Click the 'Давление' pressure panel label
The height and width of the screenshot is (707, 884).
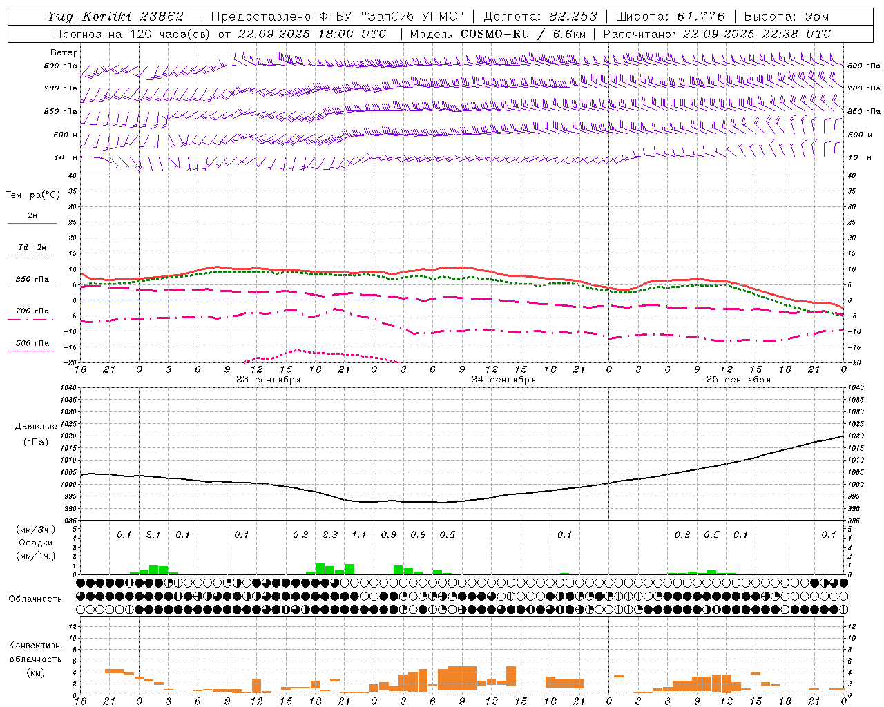click(36, 427)
